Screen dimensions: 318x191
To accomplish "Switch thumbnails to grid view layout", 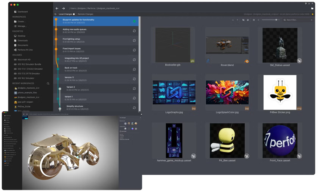I will pyautogui.click(x=254, y=20).
